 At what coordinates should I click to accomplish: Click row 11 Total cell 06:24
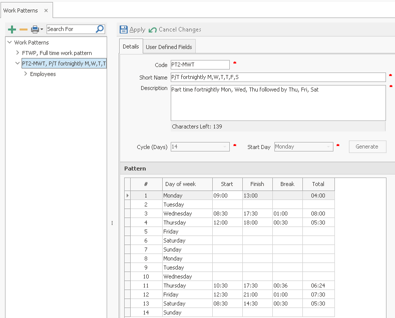pos(319,285)
